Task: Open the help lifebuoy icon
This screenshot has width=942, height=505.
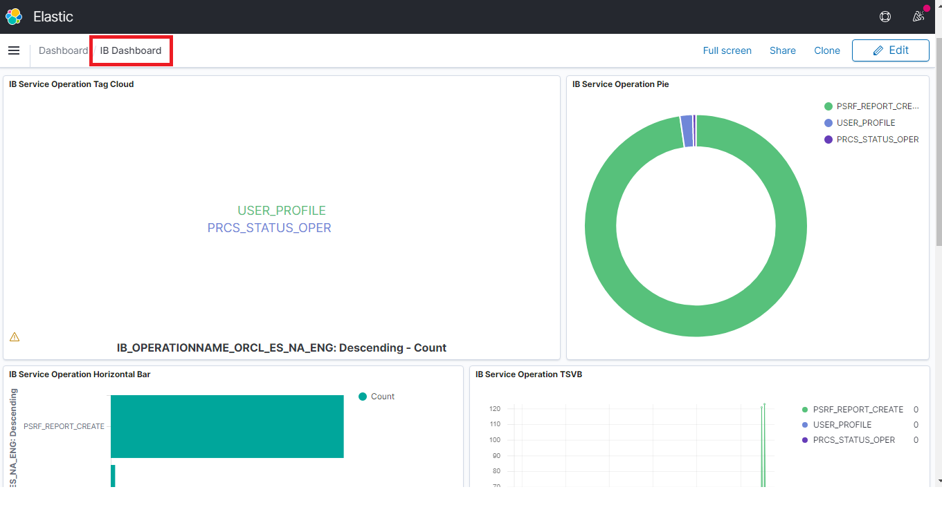Action: click(885, 17)
